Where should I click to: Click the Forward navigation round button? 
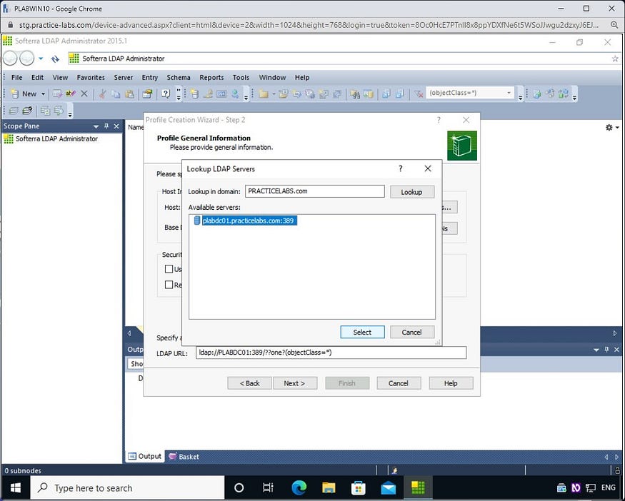point(26,59)
